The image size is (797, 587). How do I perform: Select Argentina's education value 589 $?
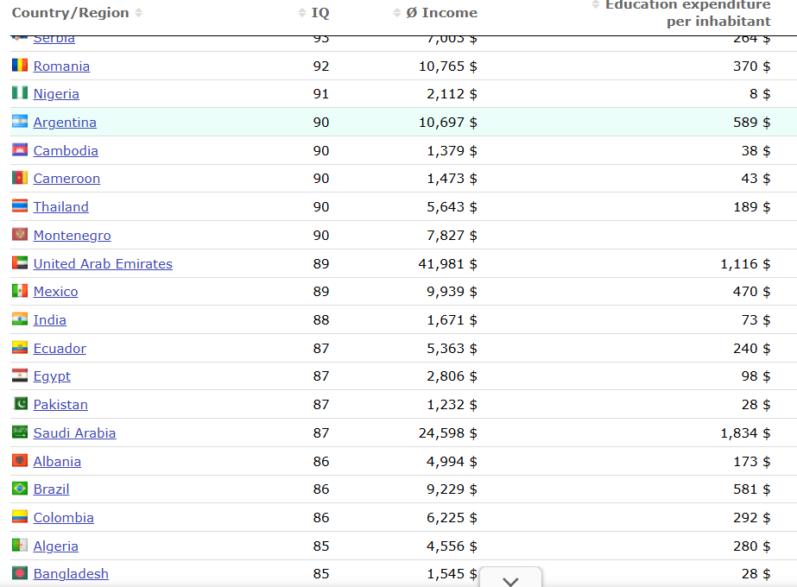(x=752, y=123)
